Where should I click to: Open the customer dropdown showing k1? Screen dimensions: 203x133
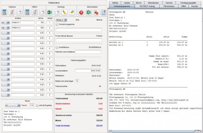pos(13,105)
